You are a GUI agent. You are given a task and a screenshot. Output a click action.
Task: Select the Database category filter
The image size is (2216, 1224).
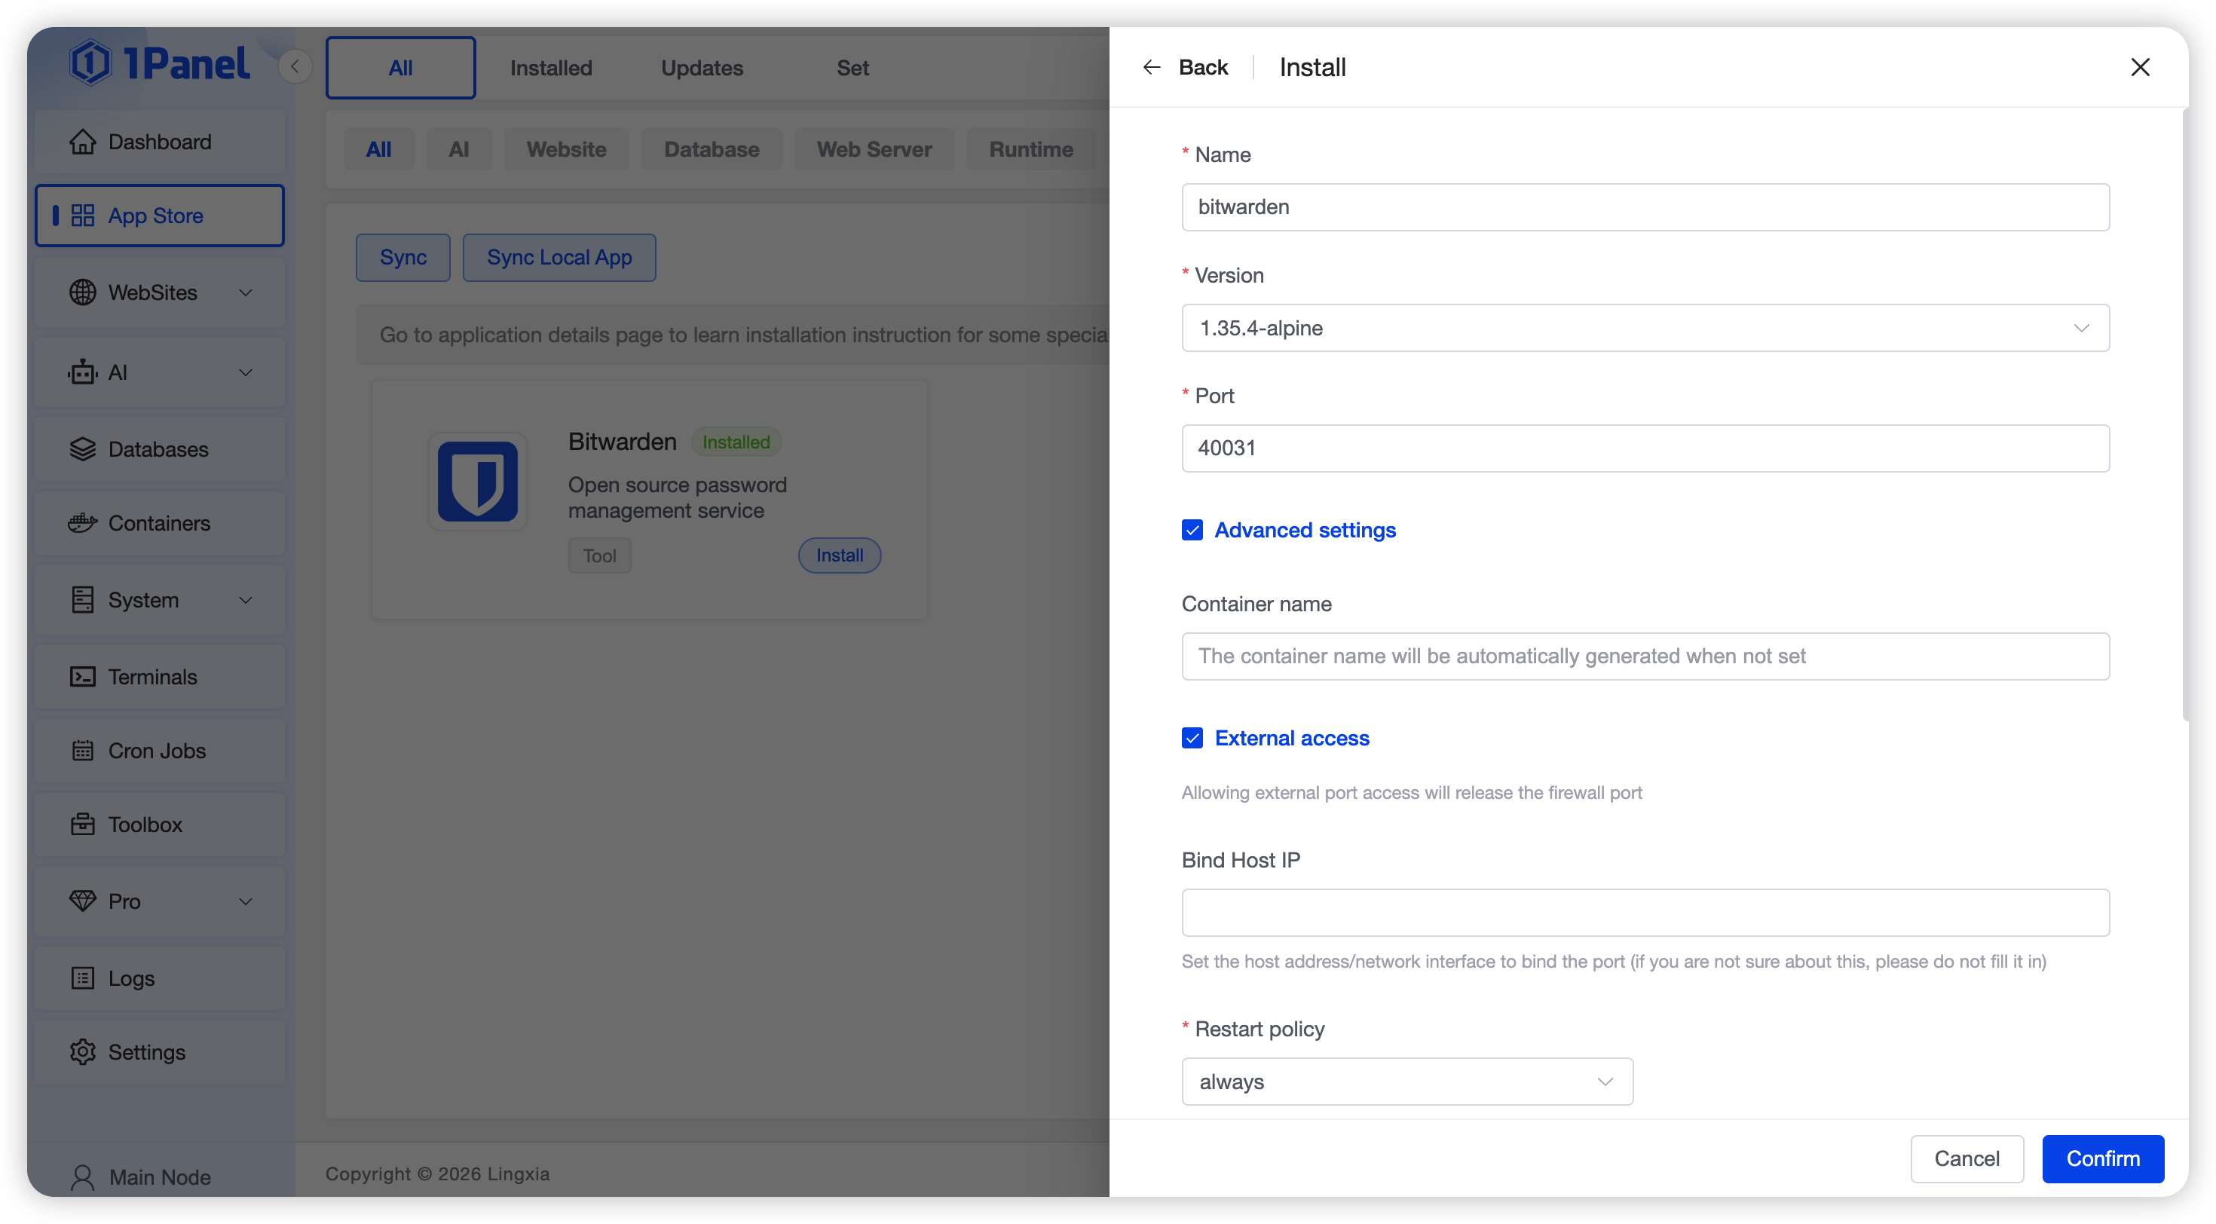click(x=712, y=150)
